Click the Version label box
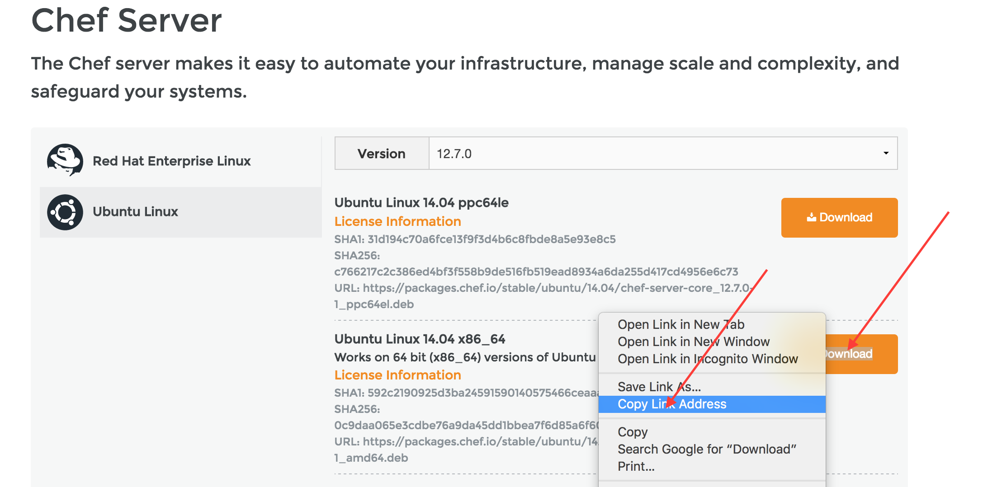 tap(382, 154)
